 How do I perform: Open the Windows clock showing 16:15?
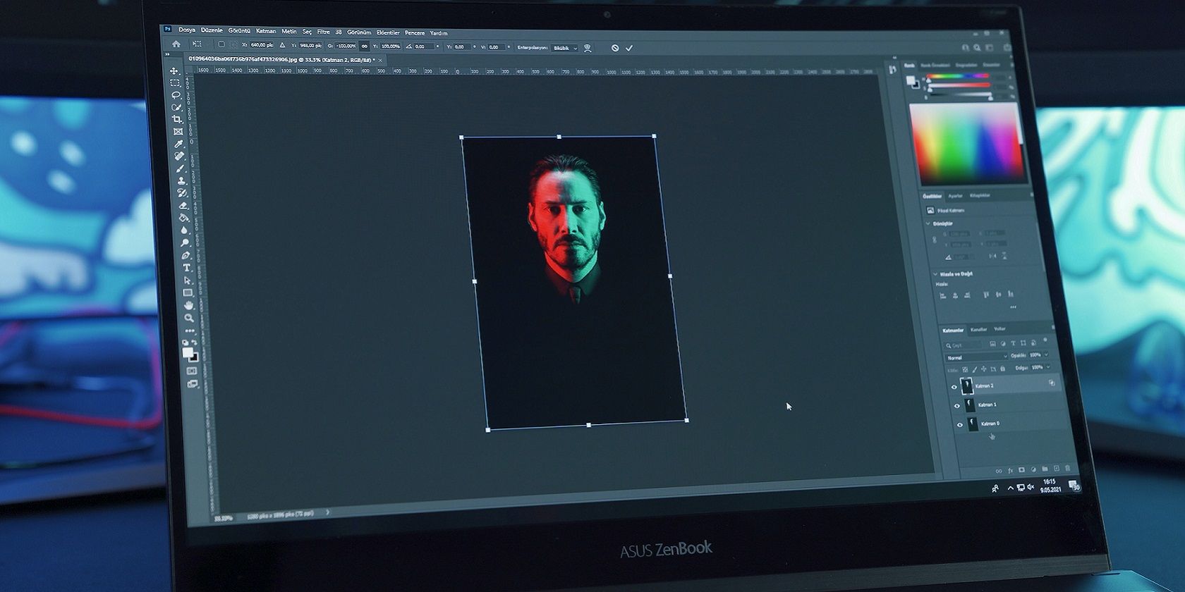pyautogui.click(x=1050, y=486)
